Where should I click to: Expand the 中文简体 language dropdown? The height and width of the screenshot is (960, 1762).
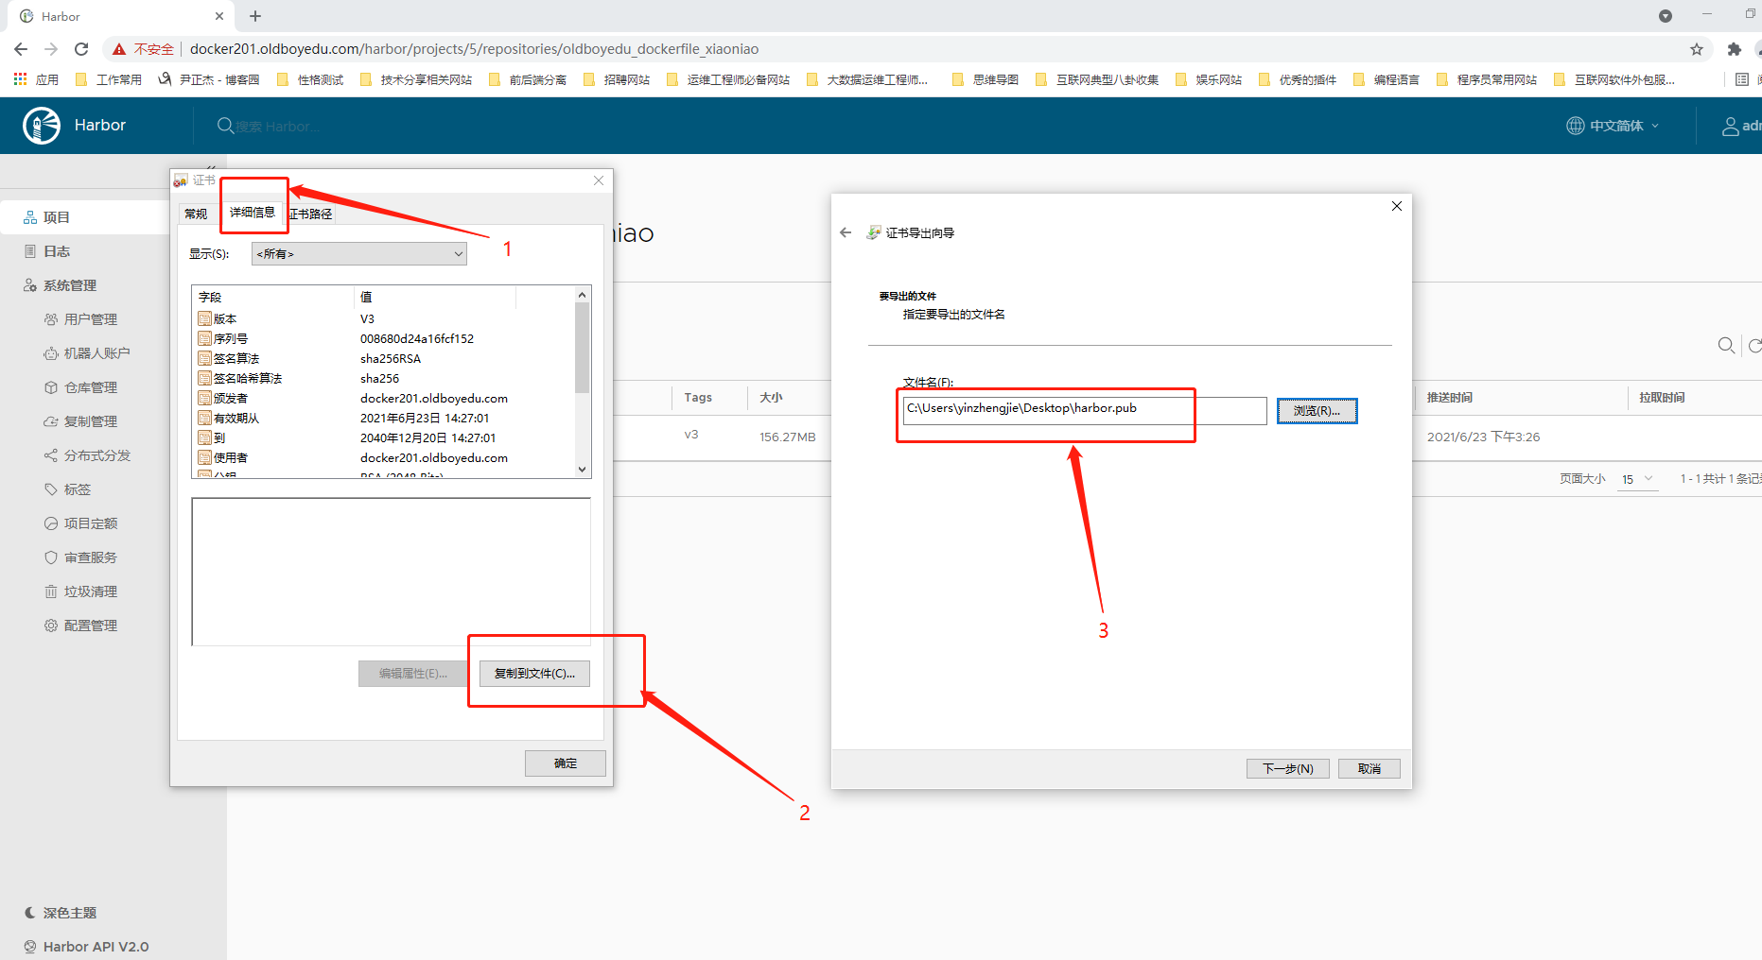click(x=1614, y=126)
